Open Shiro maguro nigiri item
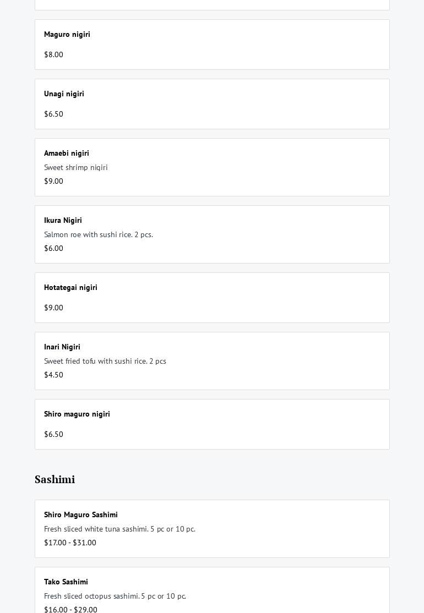This screenshot has width=424, height=613. (212, 424)
